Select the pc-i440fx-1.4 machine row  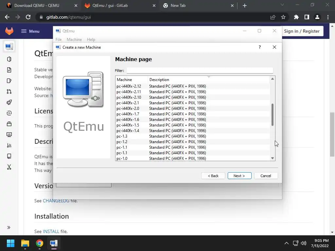192,131
